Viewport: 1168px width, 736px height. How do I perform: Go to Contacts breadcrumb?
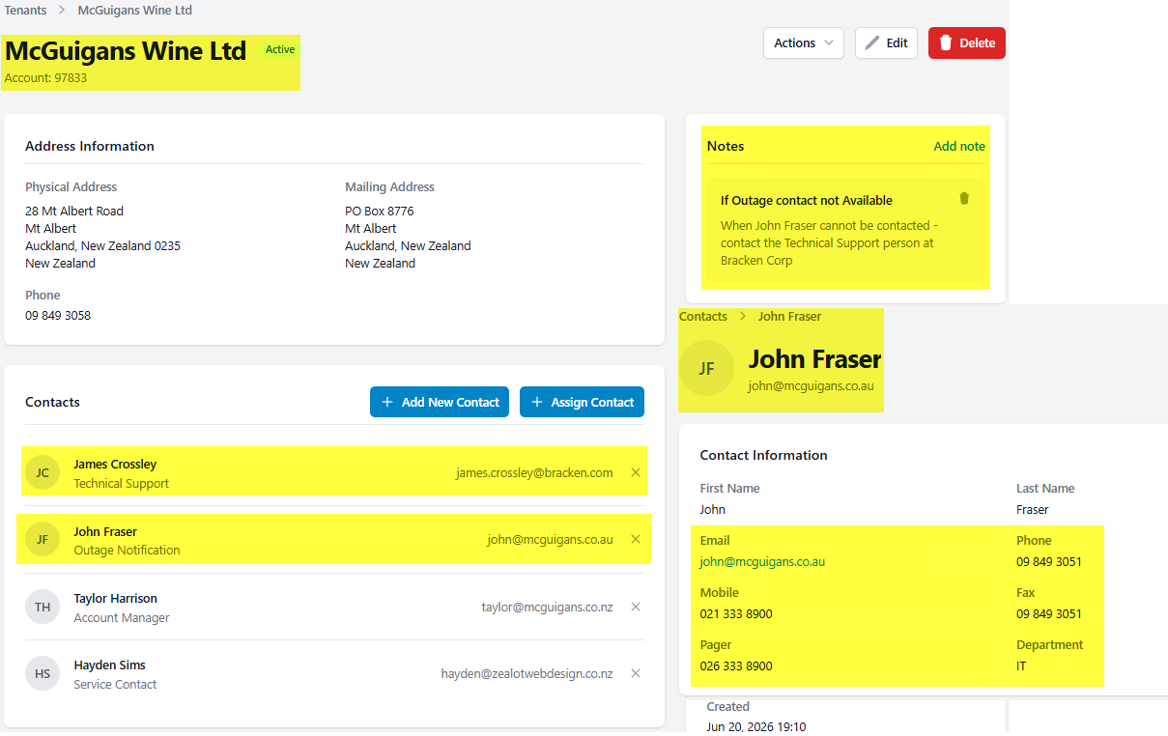point(703,317)
